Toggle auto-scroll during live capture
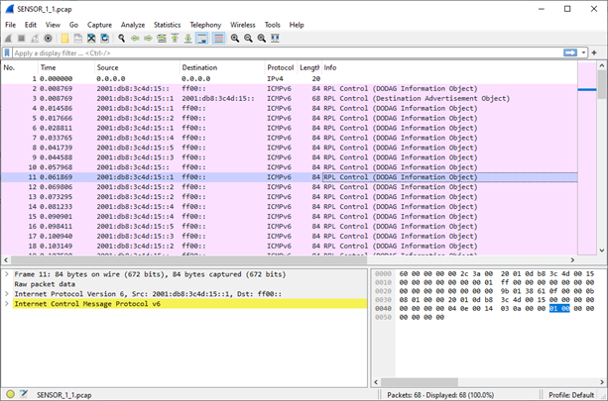The height and width of the screenshot is (401, 608). pos(202,39)
